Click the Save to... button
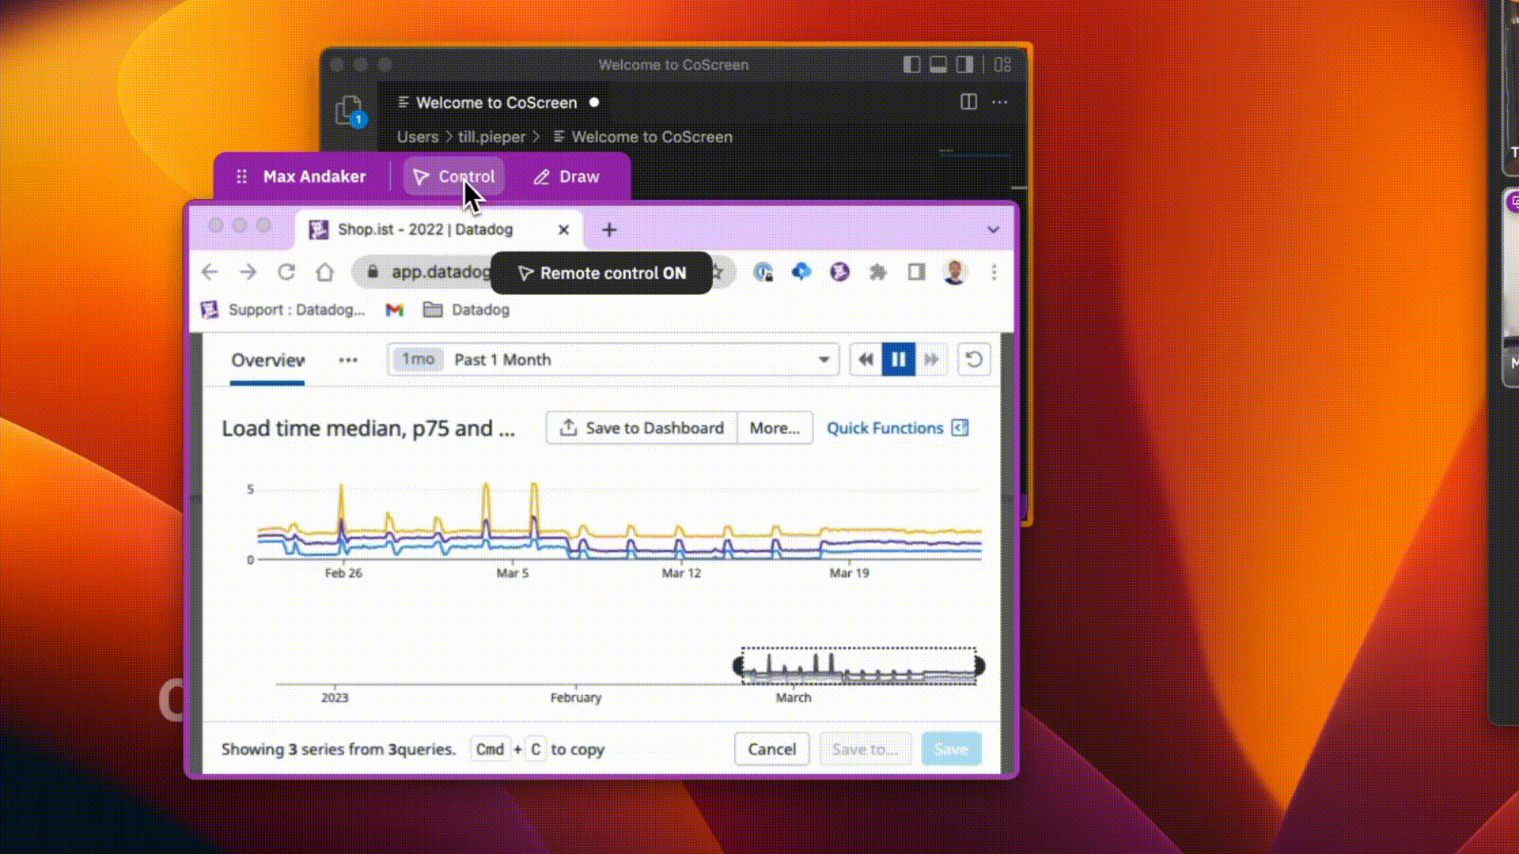Image resolution: width=1519 pixels, height=854 pixels. (x=866, y=749)
